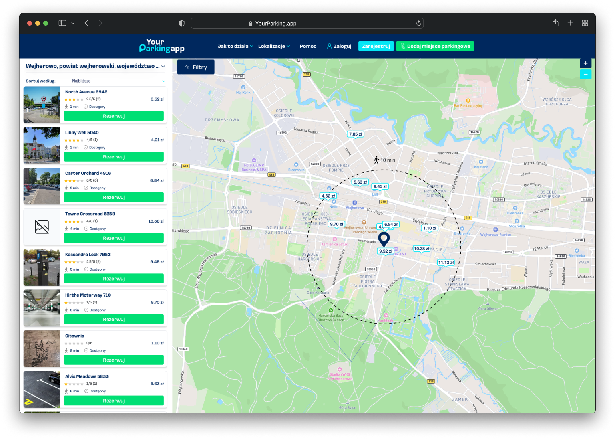Image resolution: width=615 pixels, height=439 pixels.
Task: Click the Towne Crossroad 8359 title
Action: (90, 214)
